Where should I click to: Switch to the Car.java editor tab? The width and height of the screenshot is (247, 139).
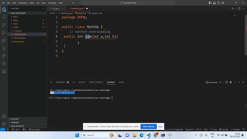point(56,8)
